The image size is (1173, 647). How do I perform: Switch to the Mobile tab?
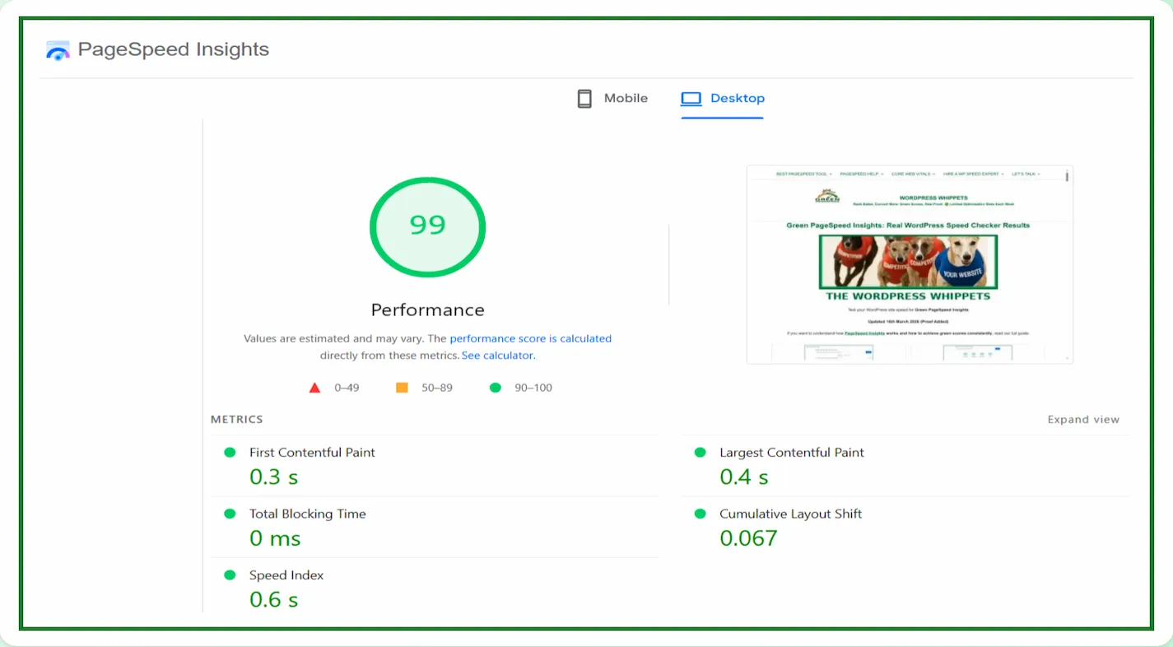[x=612, y=99]
